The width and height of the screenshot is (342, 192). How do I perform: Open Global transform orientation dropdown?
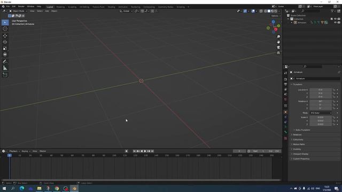(x=126, y=11)
